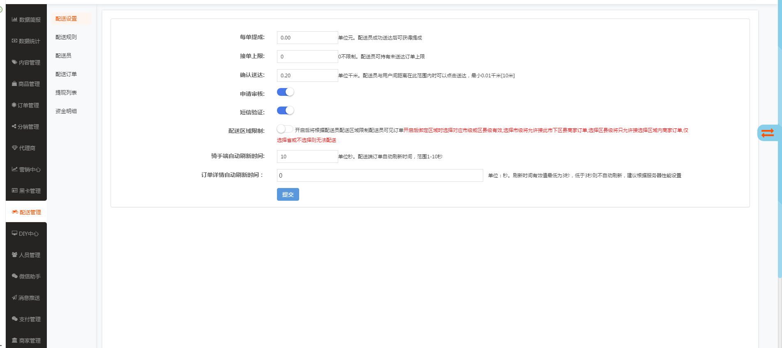Click the 分销管理 share icon

[x=14, y=126]
